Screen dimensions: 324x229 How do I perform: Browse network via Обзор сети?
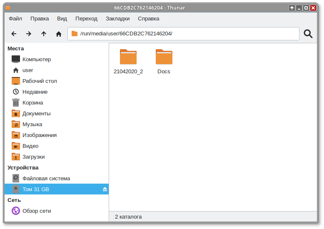(x=37, y=211)
